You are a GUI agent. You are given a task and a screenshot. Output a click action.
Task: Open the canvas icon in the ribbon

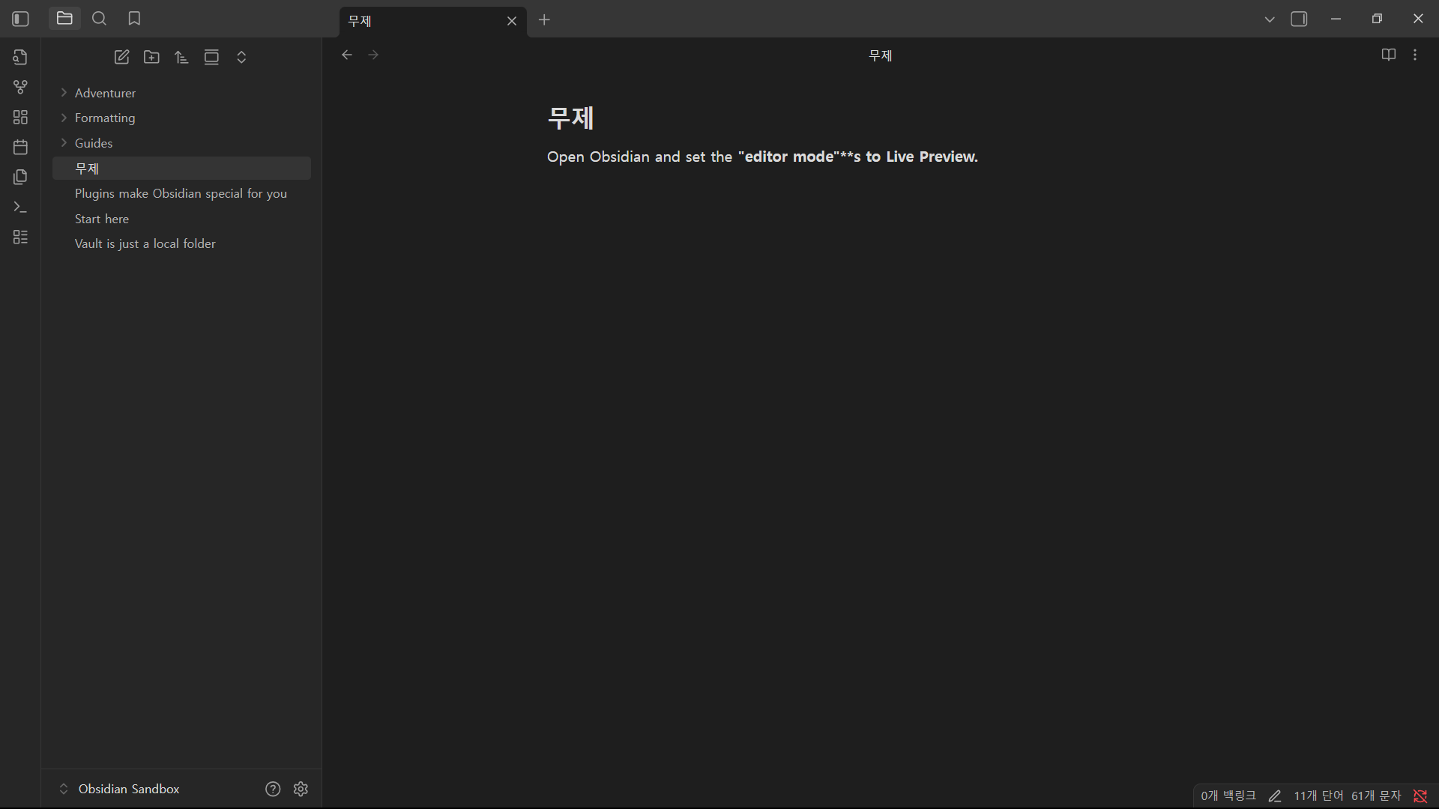click(x=20, y=117)
